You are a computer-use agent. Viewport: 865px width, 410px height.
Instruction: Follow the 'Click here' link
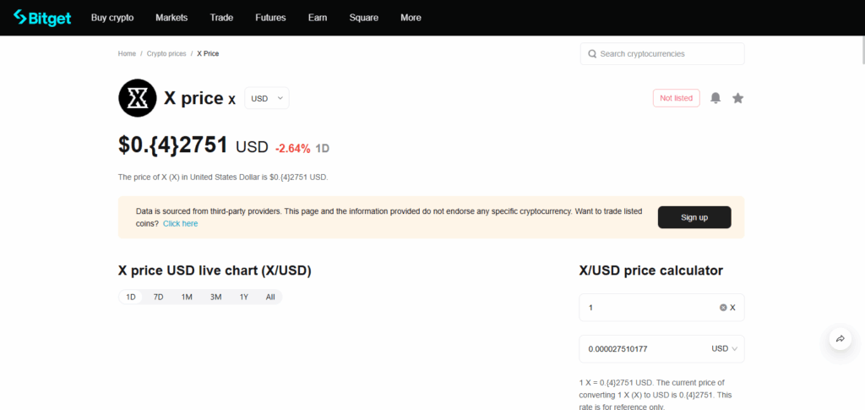[x=180, y=224]
